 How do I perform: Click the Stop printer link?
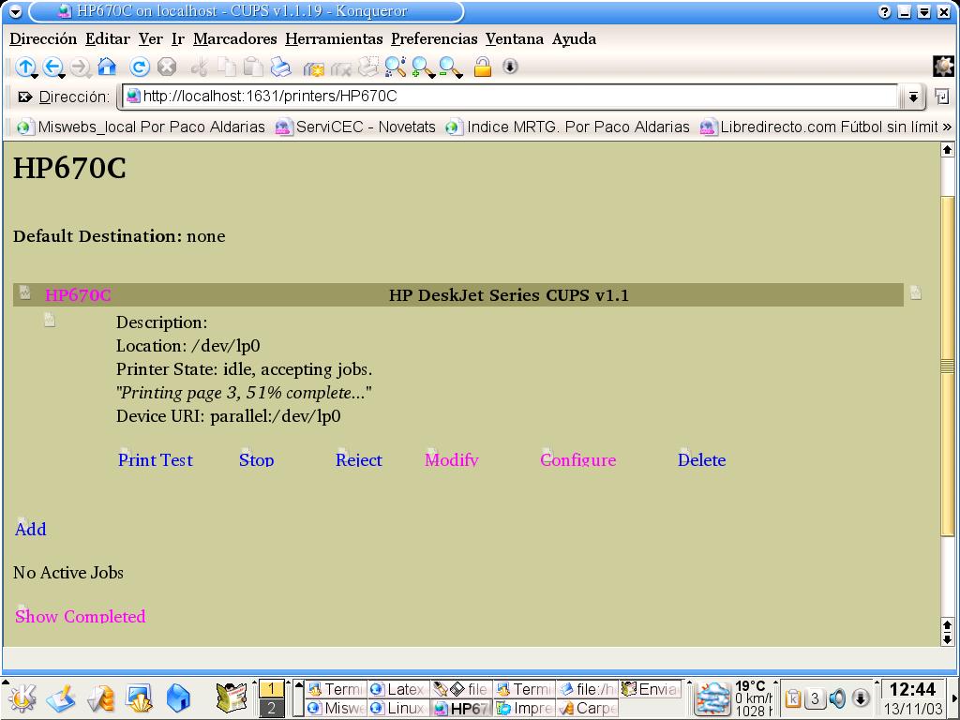pyautogui.click(x=257, y=459)
